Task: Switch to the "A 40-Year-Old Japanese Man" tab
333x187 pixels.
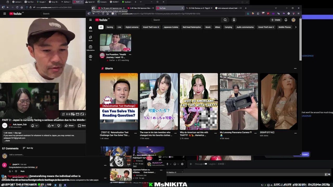Action: (140, 8)
